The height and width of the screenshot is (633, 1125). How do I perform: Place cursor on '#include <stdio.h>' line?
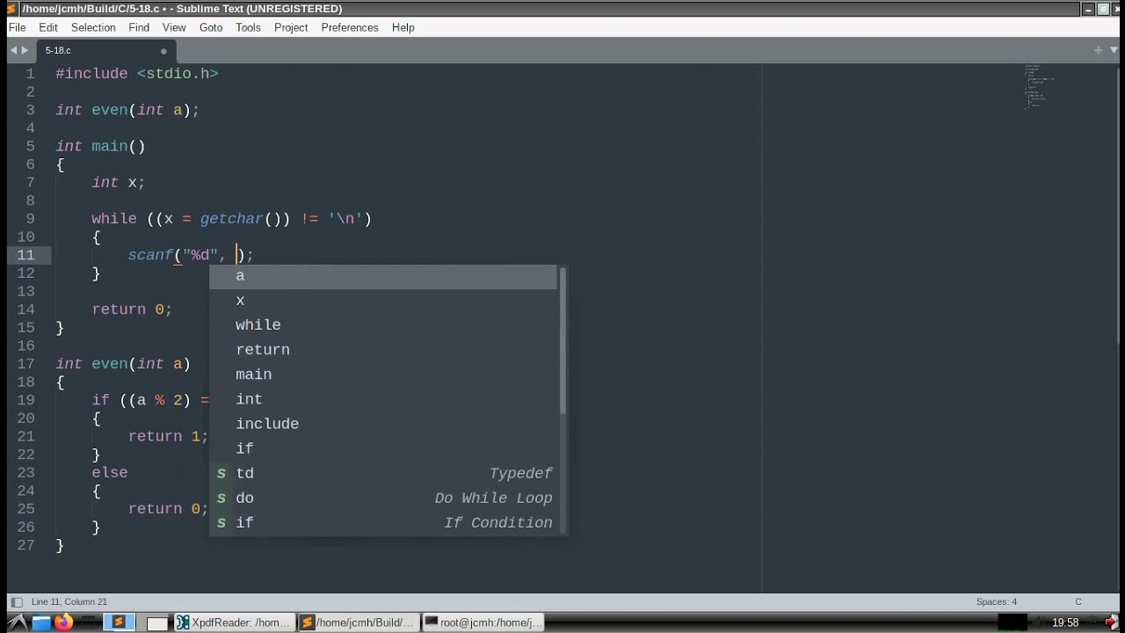(137, 74)
